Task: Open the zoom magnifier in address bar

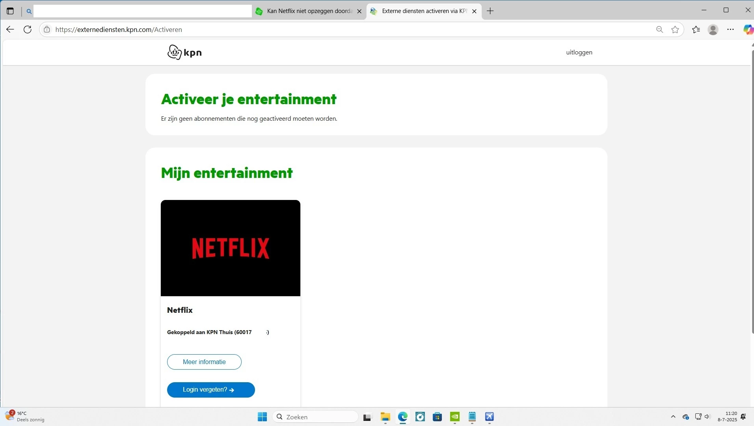Action: pyautogui.click(x=659, y=30)
